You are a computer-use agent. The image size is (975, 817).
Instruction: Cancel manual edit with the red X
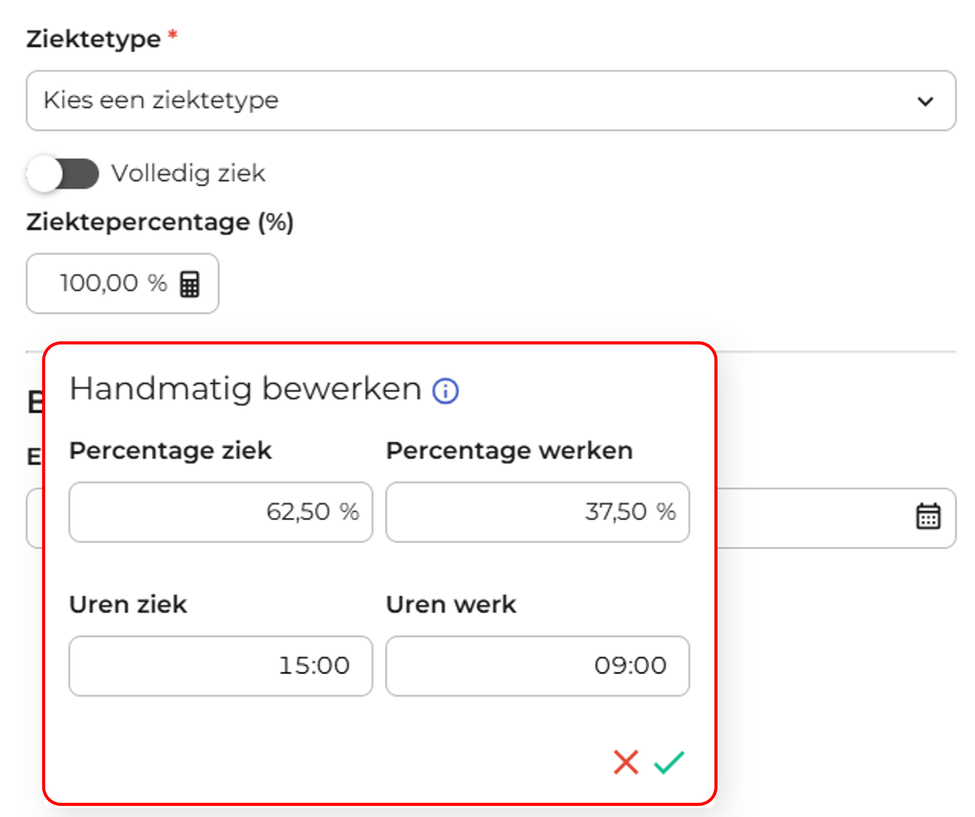coord(625,762)
